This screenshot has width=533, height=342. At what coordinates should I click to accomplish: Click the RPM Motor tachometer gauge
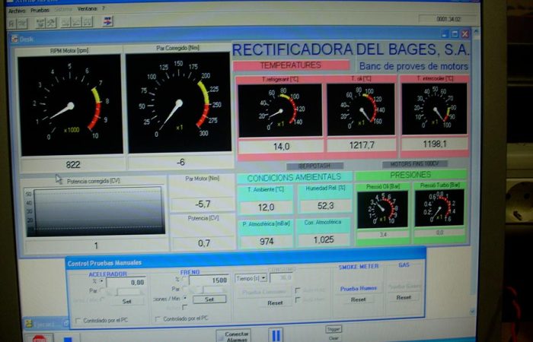point(70,104)
